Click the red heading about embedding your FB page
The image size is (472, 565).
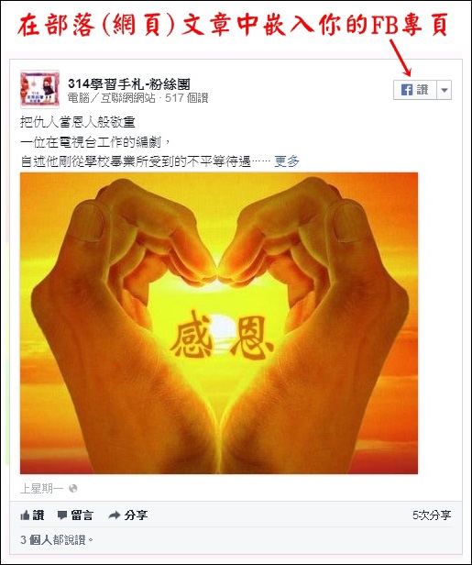click(x=232, y=25)
